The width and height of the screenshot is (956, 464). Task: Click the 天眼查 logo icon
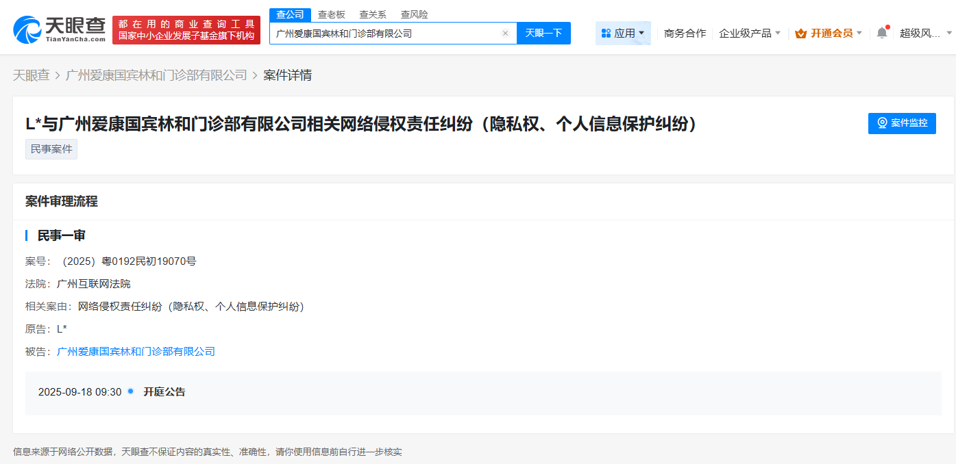[x=27, y=27]
